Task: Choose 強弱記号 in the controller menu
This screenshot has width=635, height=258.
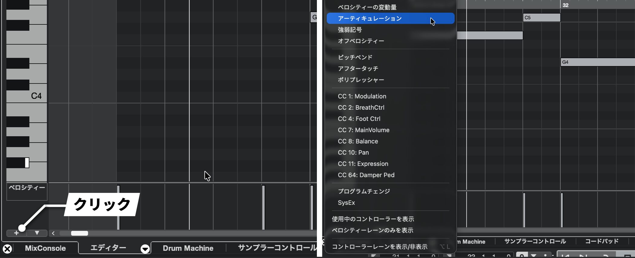Action: (x=350, y=30)
